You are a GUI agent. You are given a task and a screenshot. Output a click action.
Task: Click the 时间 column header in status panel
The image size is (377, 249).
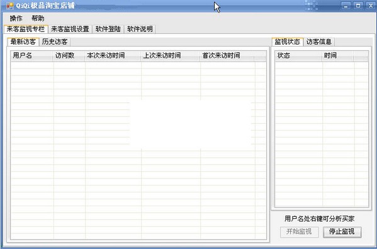338,56
